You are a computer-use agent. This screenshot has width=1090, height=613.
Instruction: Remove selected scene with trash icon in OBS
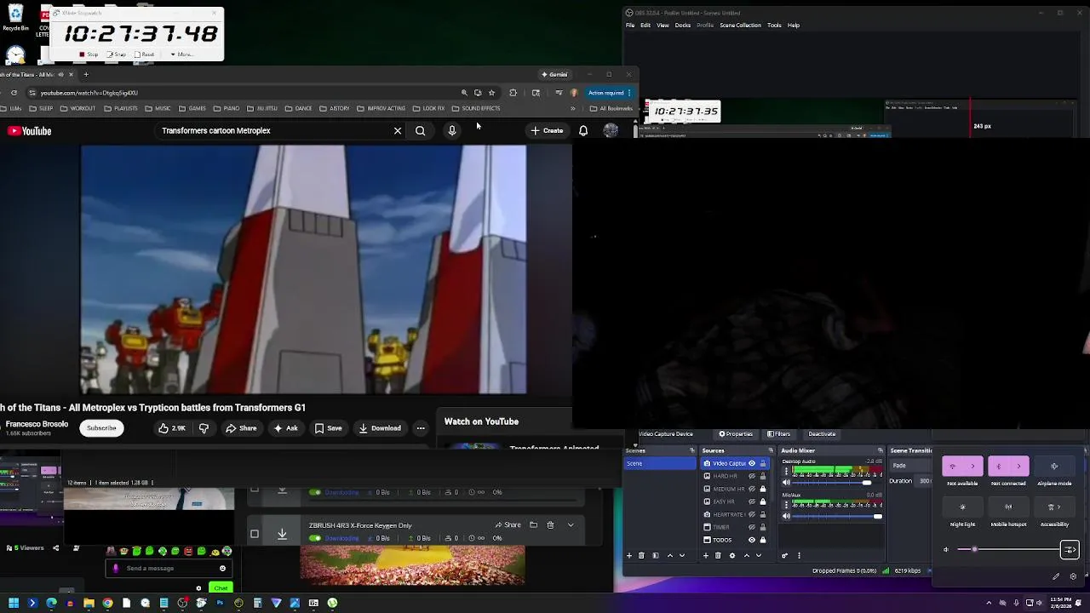point(641,556)
